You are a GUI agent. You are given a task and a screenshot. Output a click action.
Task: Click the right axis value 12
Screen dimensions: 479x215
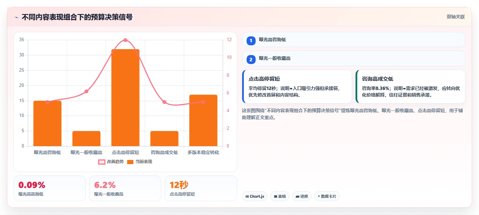[229, 40]
